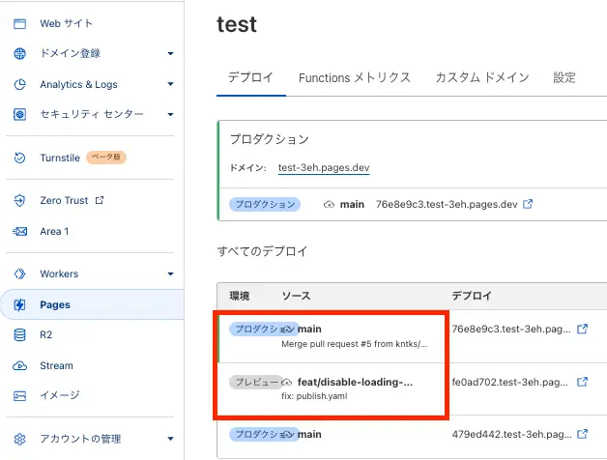Expand the ドメイン登録 menu arrow
The height and width of the screenshot is (460, 607).
170,53
